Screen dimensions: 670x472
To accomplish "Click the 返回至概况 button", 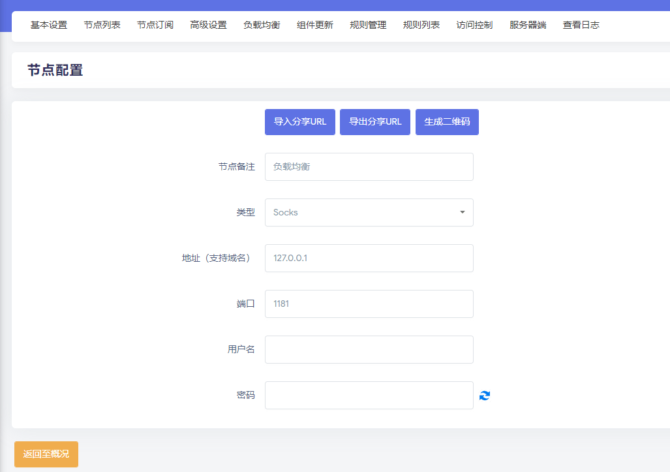I will click(x=46, y=454).
